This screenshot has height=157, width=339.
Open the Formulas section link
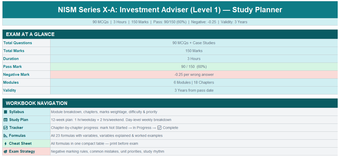[17, 135]
